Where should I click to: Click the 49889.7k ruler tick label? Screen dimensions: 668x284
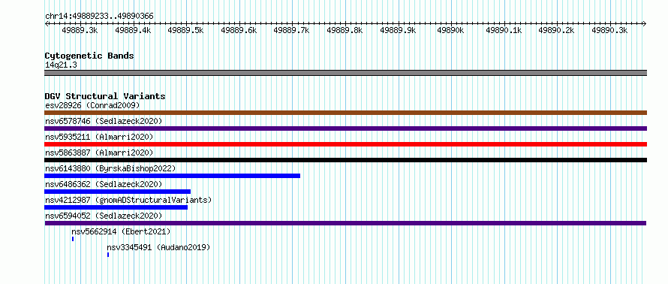292,30
